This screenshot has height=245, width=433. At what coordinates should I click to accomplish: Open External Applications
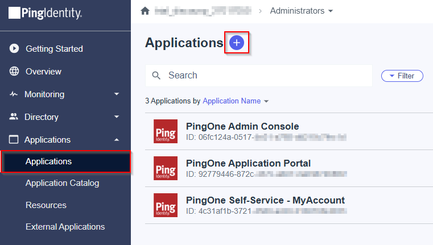tap(65, 227)
